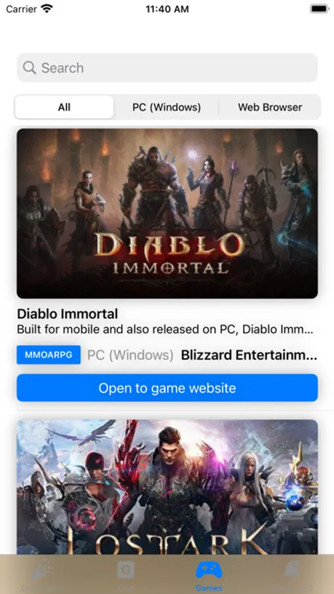Tap Blizzard Entertainment publisher name
The image size is (334, 594).
tap(249, 355)
